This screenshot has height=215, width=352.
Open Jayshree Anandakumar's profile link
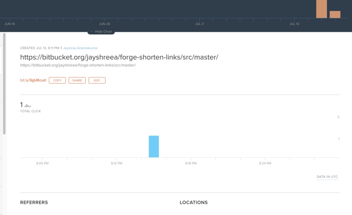pos(80,48)
